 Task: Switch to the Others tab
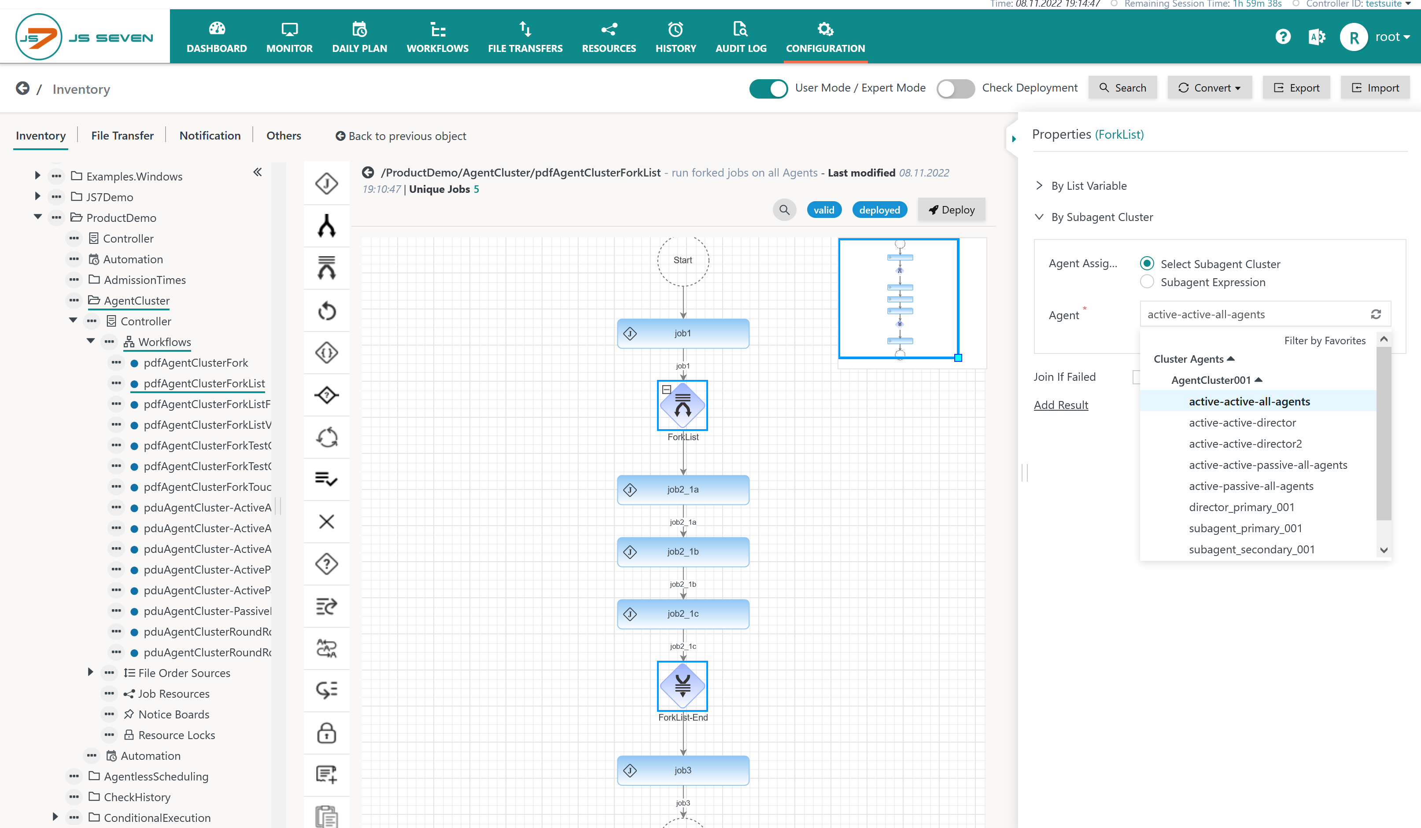coord(284,135)
